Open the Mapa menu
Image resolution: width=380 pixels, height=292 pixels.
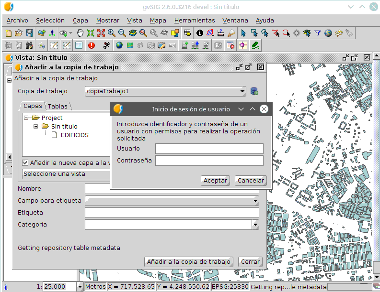click(158, 21)
